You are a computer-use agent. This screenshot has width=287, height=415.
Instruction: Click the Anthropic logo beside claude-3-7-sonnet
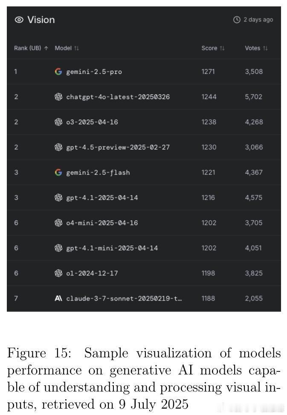click(58, 298)
